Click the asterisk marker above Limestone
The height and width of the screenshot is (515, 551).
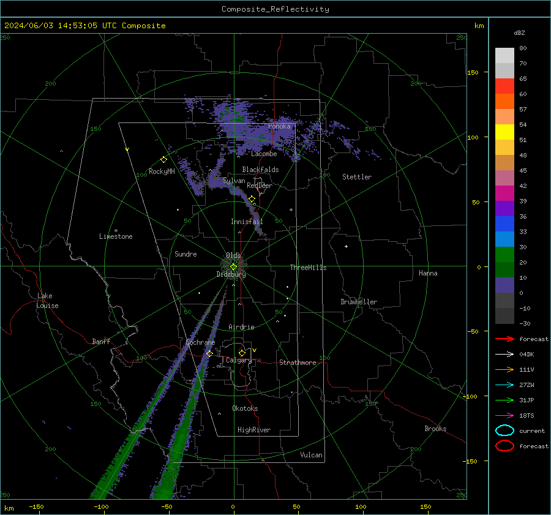(x=116, y=231)
